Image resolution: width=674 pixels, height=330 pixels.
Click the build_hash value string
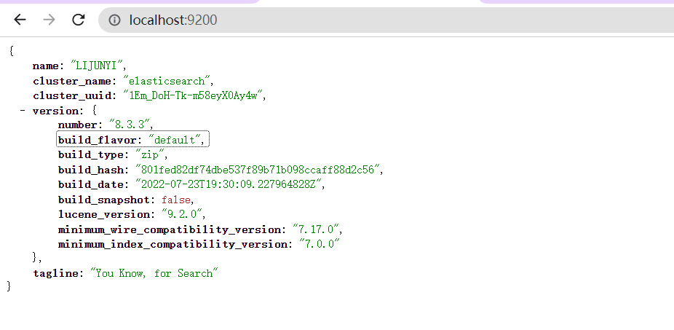[x=258, y=169]
